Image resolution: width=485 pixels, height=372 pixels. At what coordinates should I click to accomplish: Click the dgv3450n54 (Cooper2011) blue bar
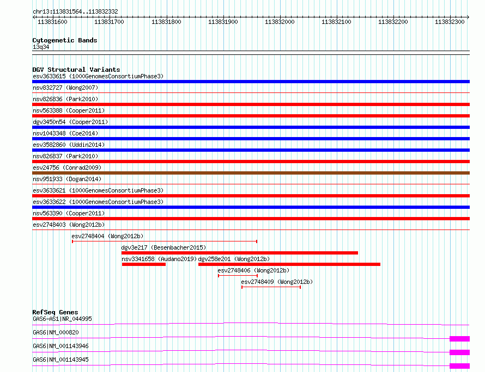pyautogui.click(x=251, y=127)
